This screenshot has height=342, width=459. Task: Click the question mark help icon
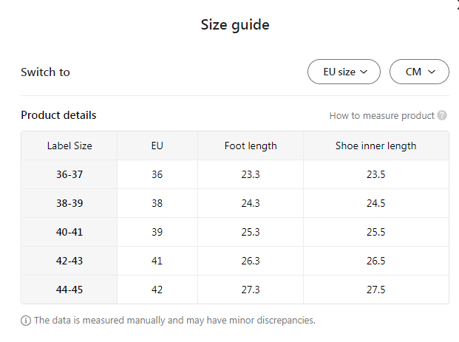click(x=442, y=115)
